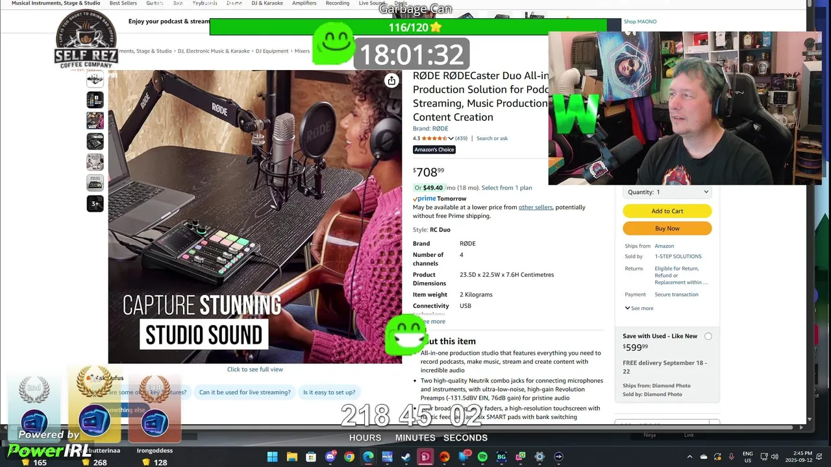
Task: Open Spotify from the taskbar
Action: point(483,457)
